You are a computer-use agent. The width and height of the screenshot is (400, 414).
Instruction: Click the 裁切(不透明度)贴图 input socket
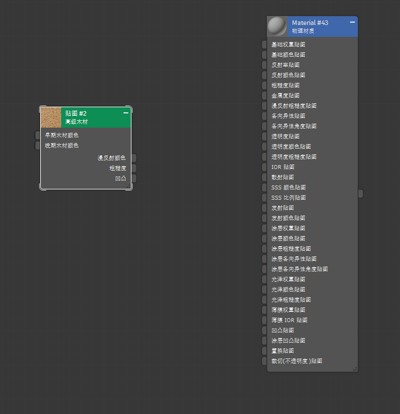point(264,361)
